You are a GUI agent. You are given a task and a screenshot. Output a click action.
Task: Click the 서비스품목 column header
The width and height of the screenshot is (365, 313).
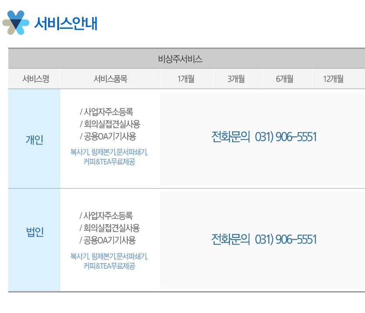point(110,79)
